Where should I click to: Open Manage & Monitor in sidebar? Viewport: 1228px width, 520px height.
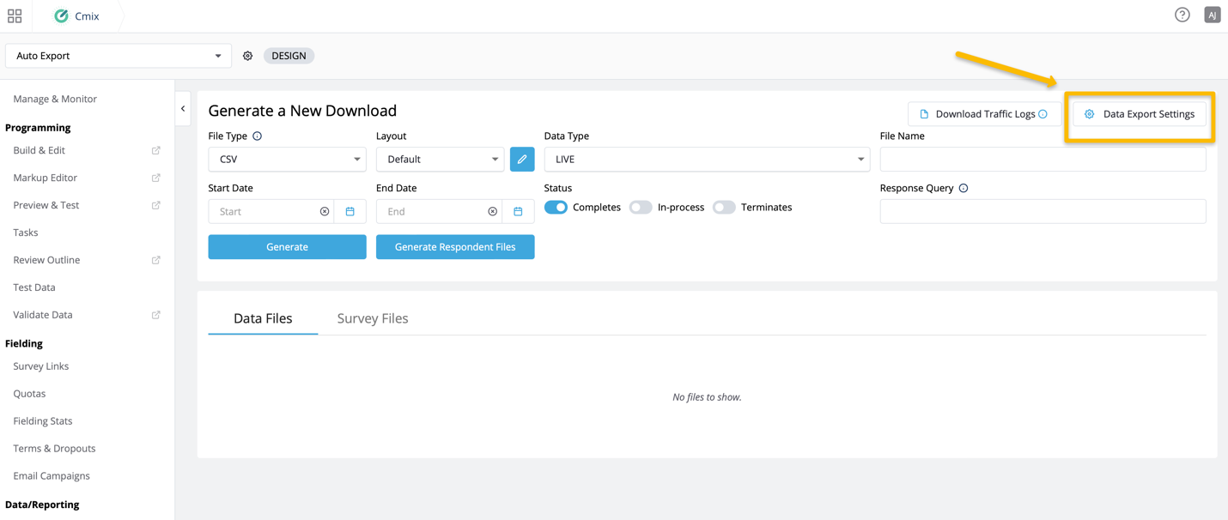[x=55, y=99]
